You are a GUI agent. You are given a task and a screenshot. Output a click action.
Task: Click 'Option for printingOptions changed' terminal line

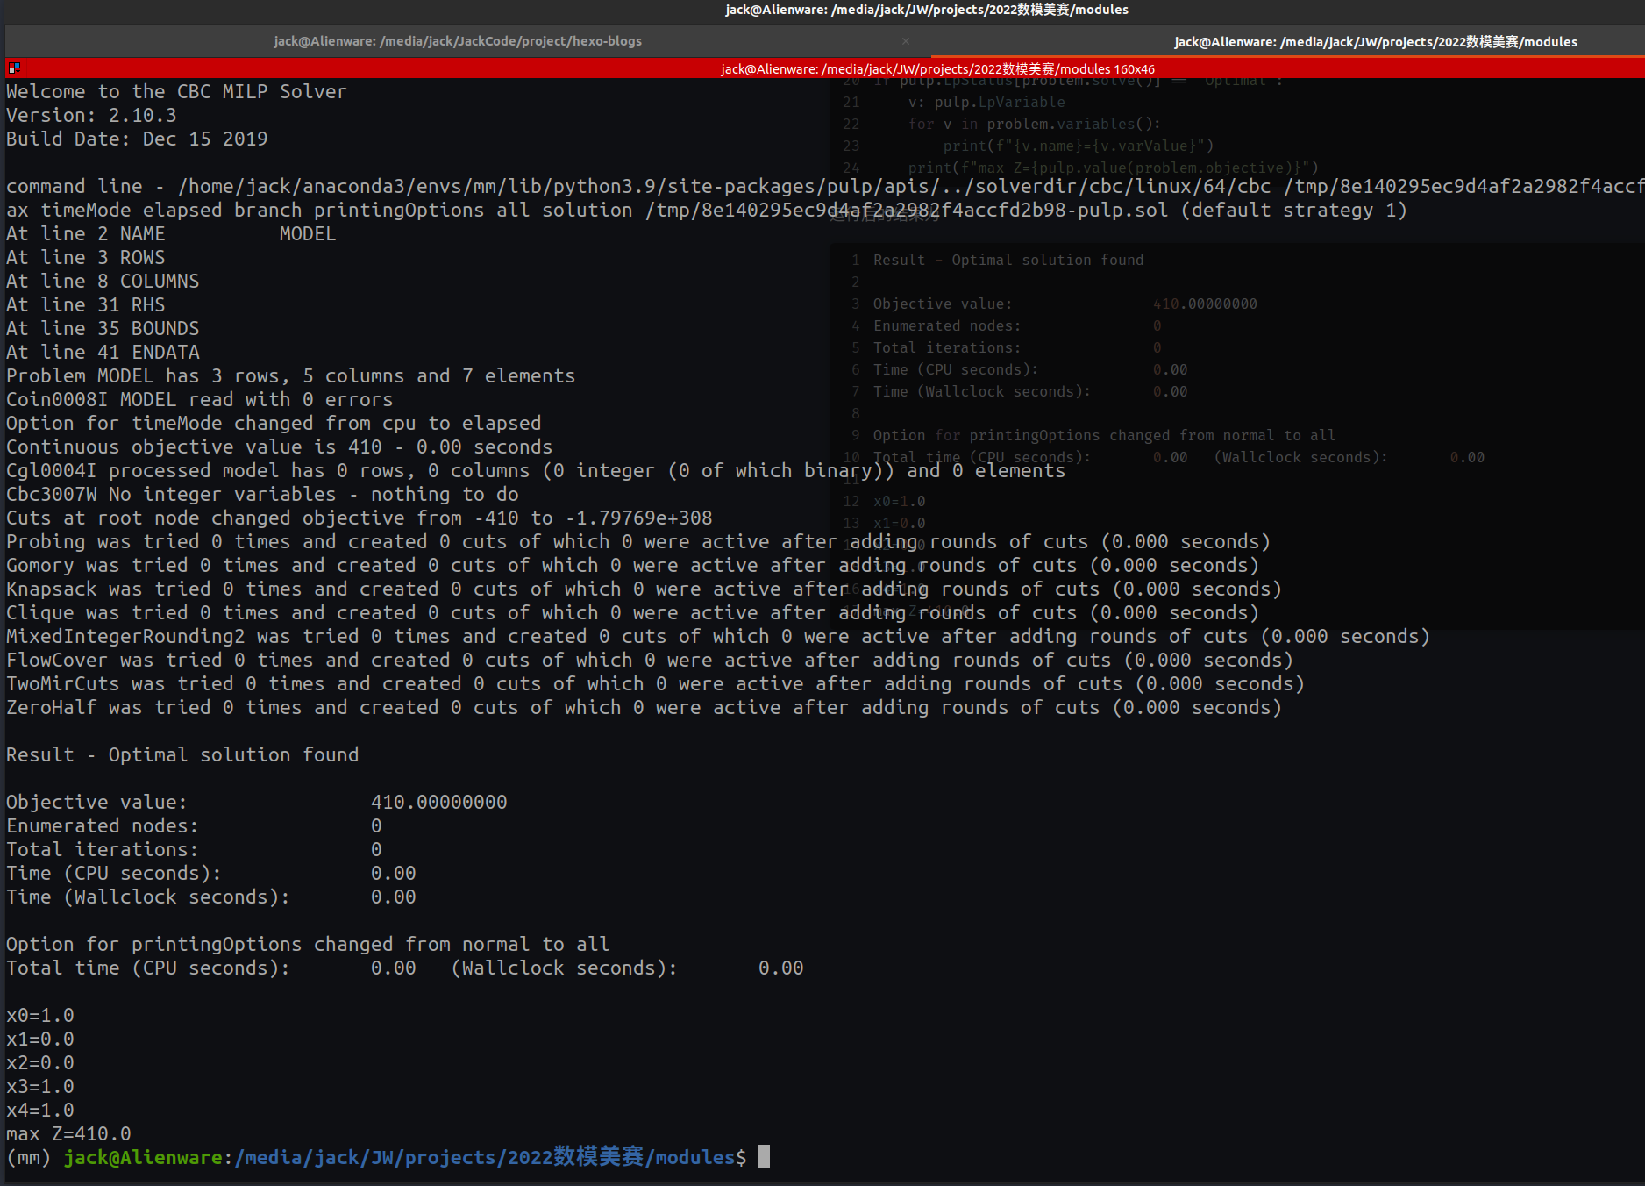pos(308,945)
